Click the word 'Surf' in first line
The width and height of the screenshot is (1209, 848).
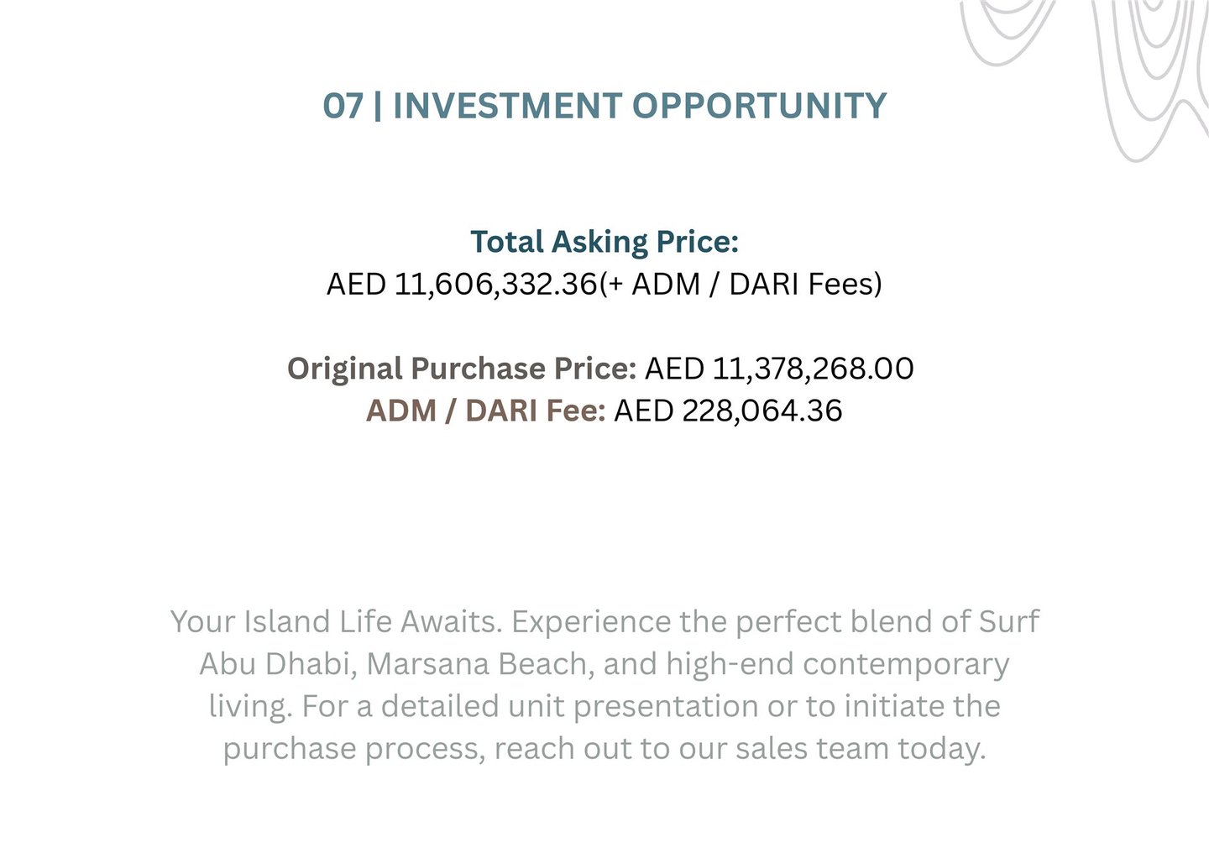coord(1008,622)
